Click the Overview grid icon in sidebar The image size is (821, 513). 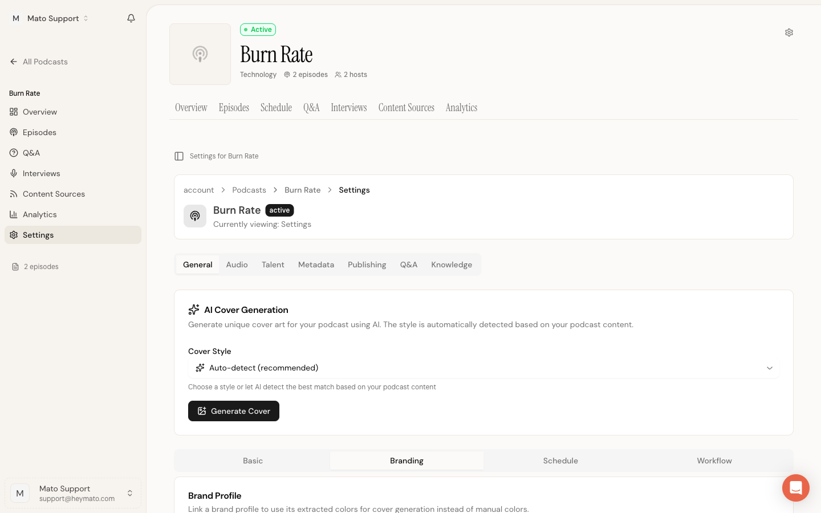[x=14, y=112]
